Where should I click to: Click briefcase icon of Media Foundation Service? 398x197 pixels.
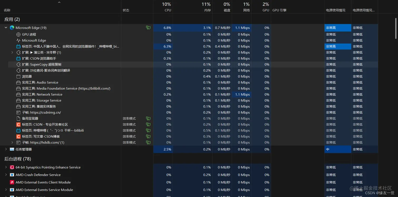[18, 88]
